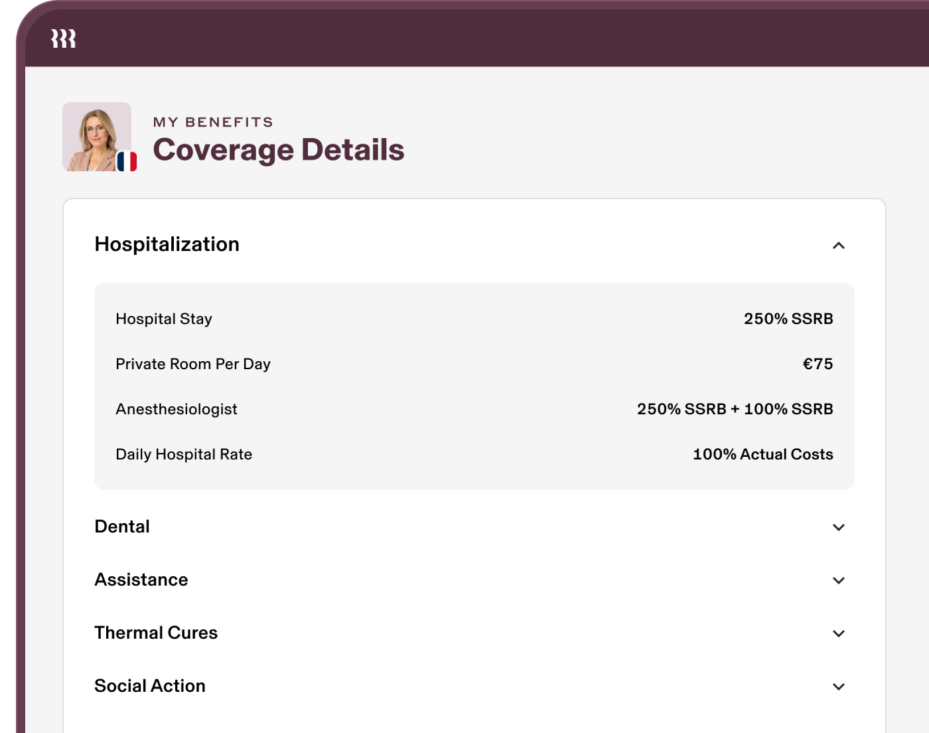Open the MY BENEFITS section label
The width and height of the screenshot is (929, 733).
point(212,122)
